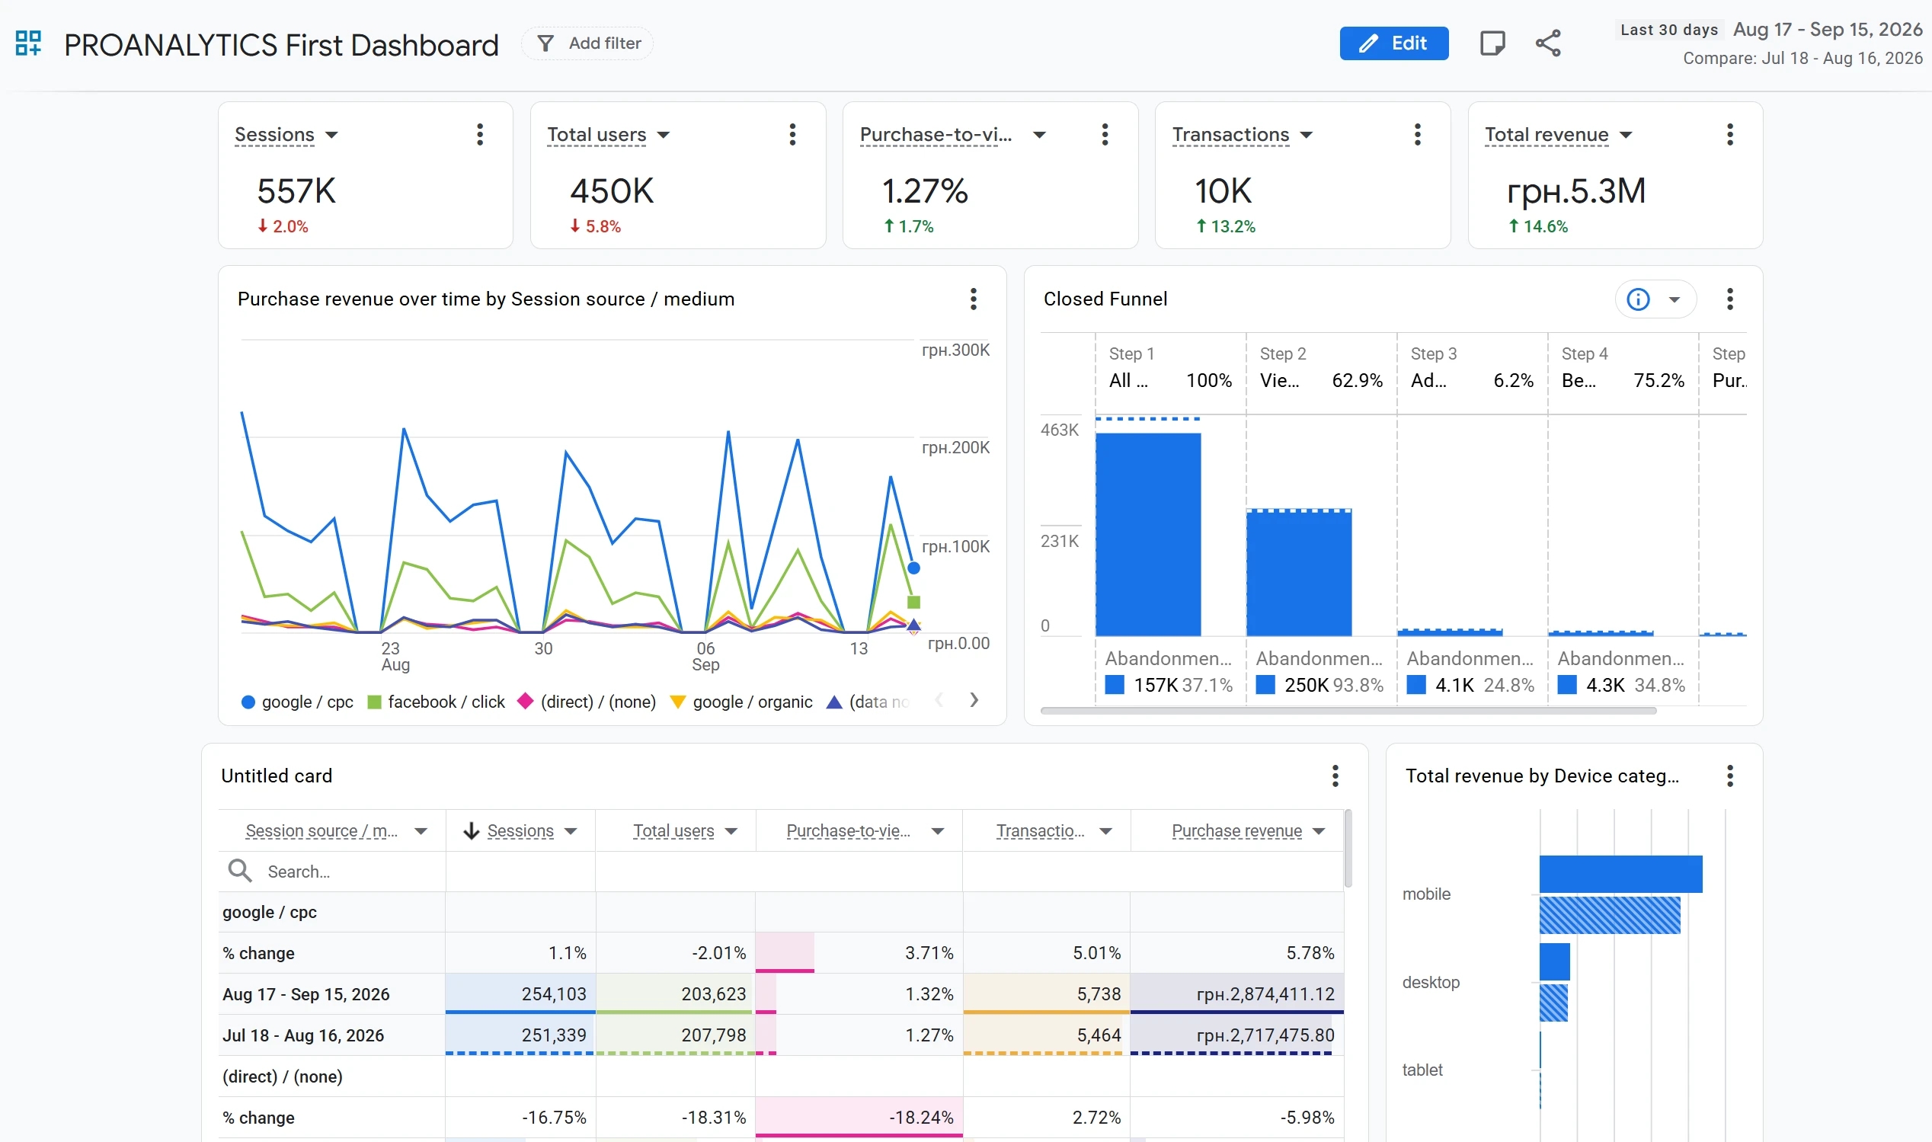Open the Purchase revenue table column dropdown
This screenshot has width=1932, height=1142.
(x=1319, y=831)
